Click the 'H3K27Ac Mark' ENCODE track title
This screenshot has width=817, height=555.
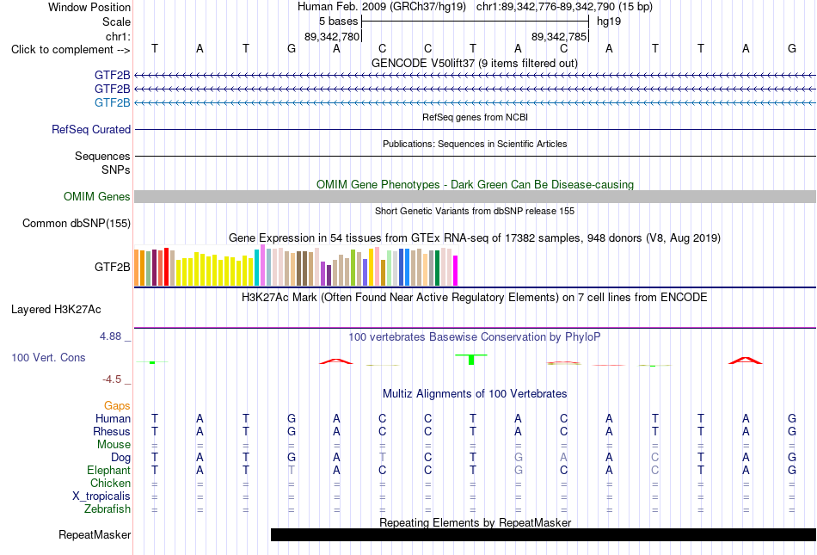(475, 298)
